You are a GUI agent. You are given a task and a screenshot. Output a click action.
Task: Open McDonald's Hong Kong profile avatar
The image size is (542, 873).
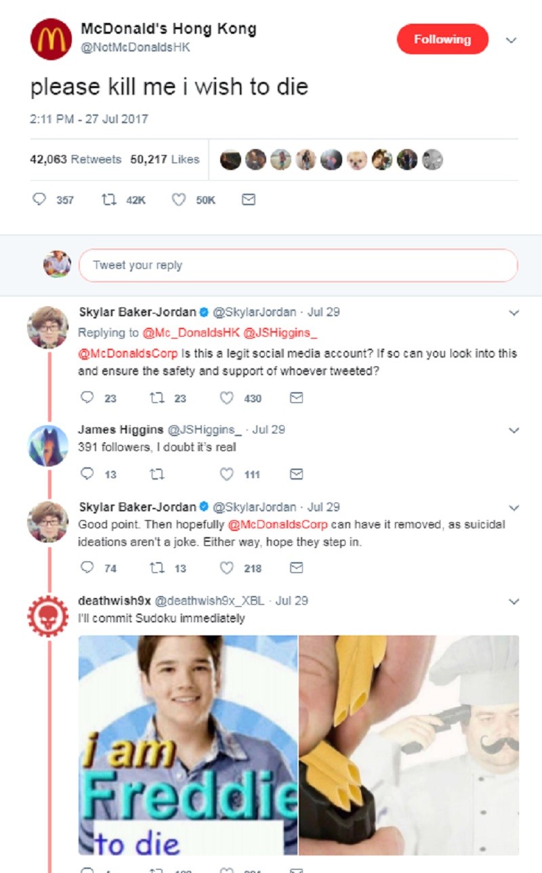click(51, 39)
